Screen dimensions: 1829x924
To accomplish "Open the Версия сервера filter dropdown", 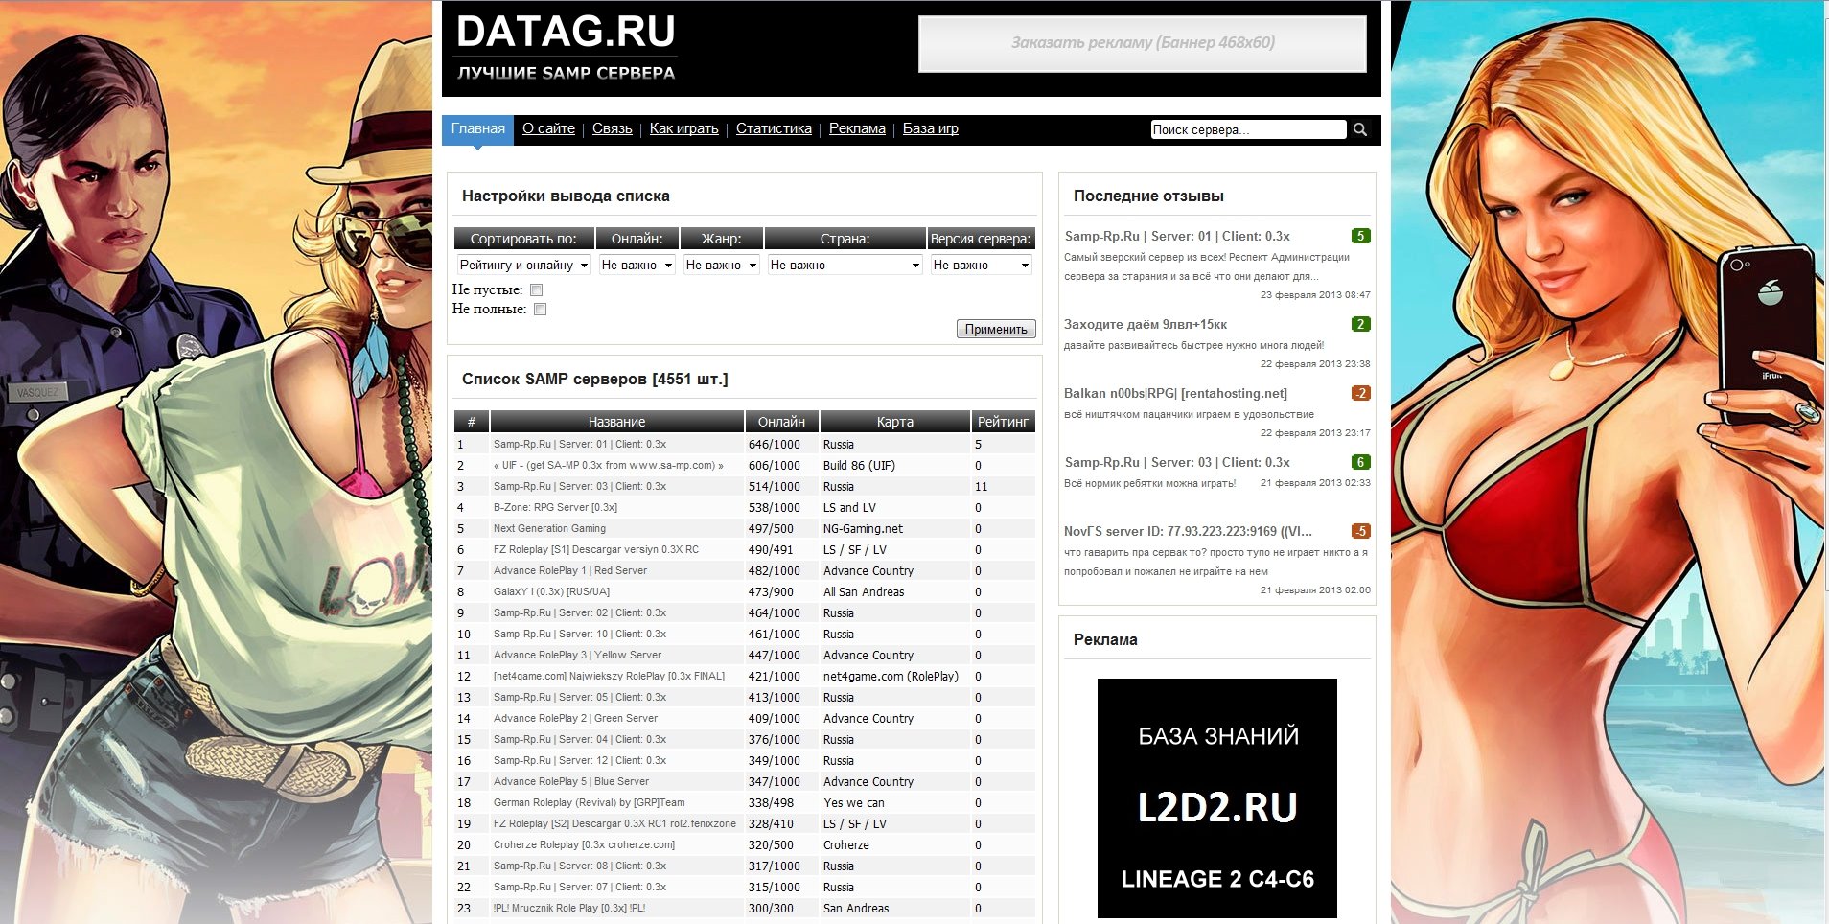I will coord(982,265).
